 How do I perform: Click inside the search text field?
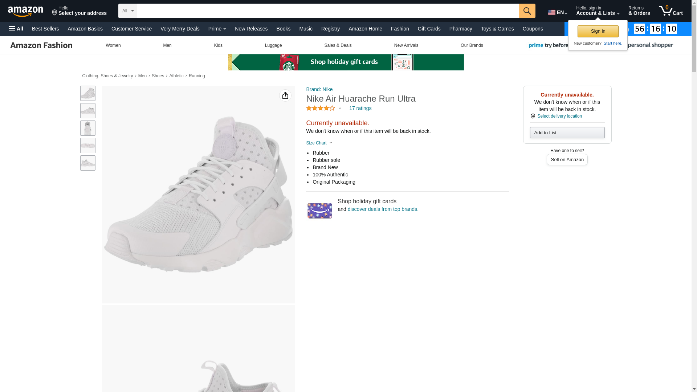tap(328, 11)
